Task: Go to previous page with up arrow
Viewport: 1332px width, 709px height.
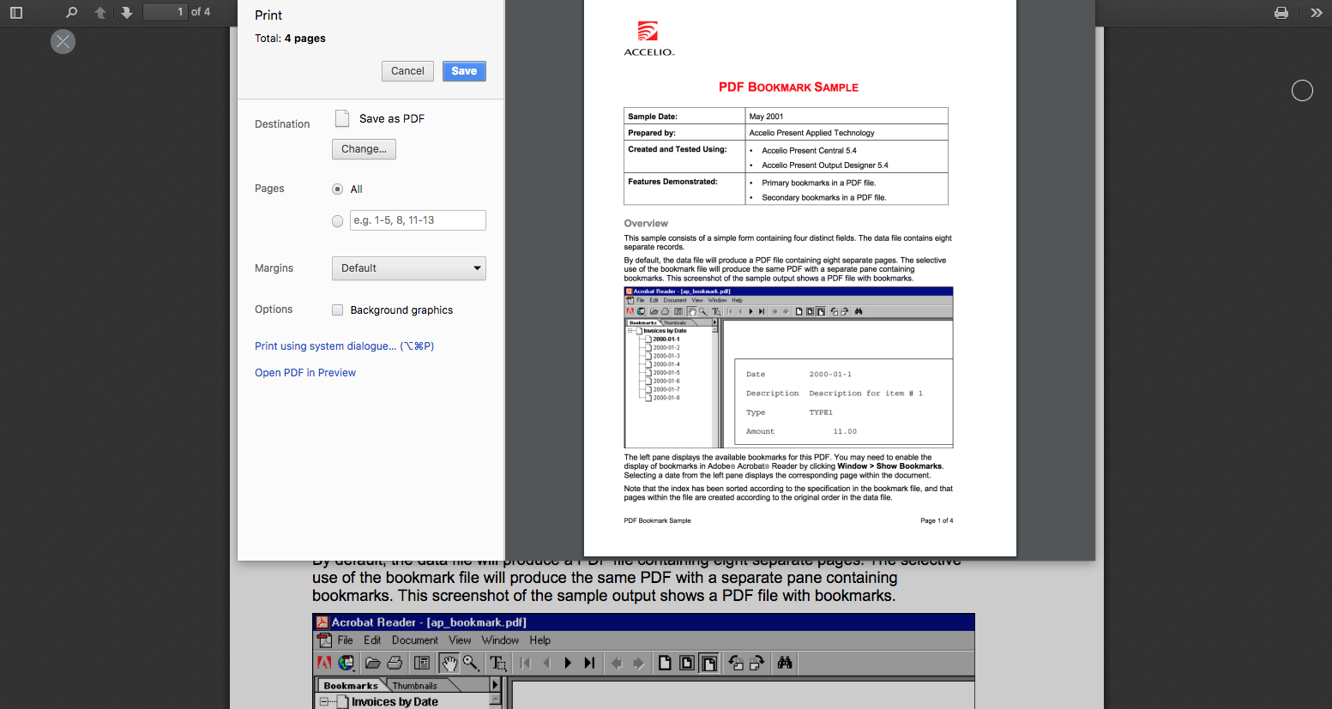Action: click(100, 12)
